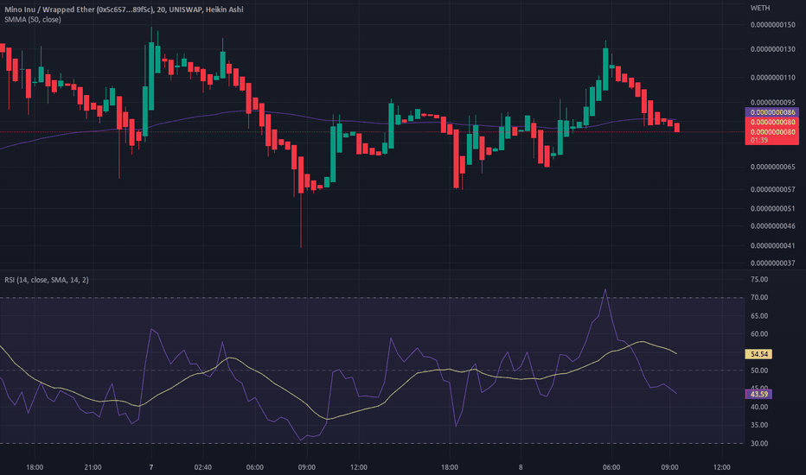Screen dimensions: 806x475
Task: Click price axis label 0.0000000065
Action: [772, 167]
